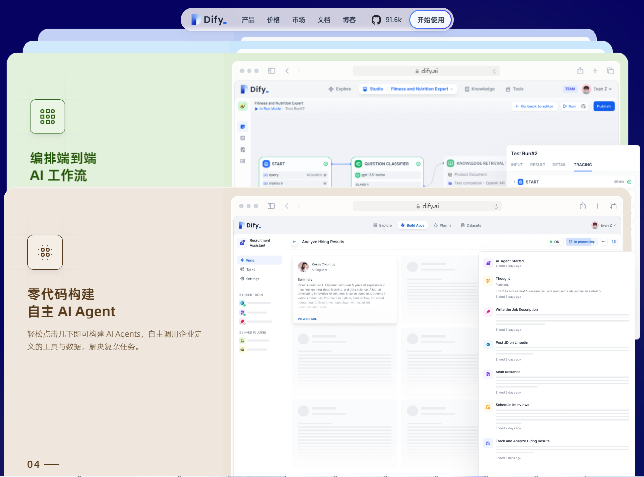The image size is (644, 477).
Task: Select the Studio tab in workflow window
Action: click(x=373, y=89)
